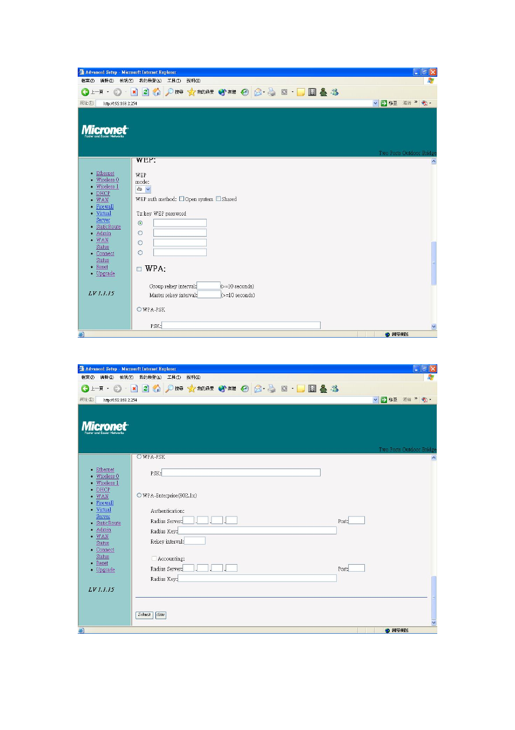
Task: Go back with upper window's Back arrow
Action: [85, 92]
